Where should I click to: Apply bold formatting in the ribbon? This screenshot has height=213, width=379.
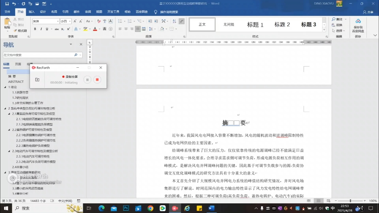pyautogui.click(x=35, y=29)
